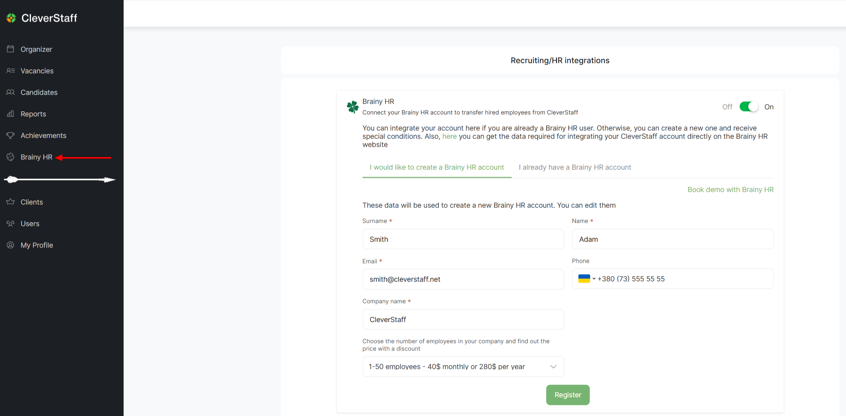Click the Candidates people icon
Image resolution: width=846 pixels, height=416 pixels.
[11, 92]
